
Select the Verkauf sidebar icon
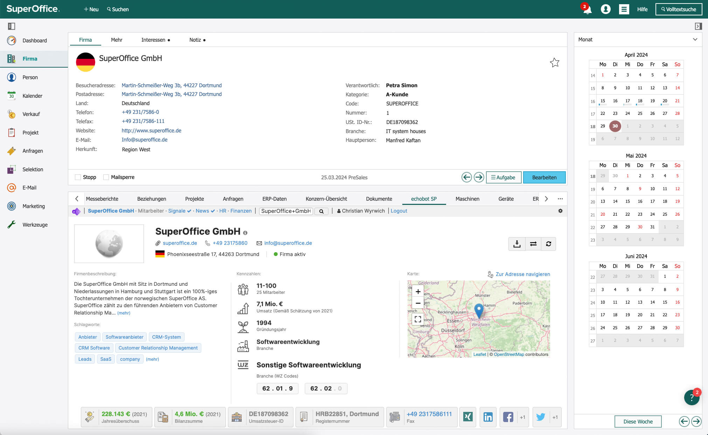point(32,114)
